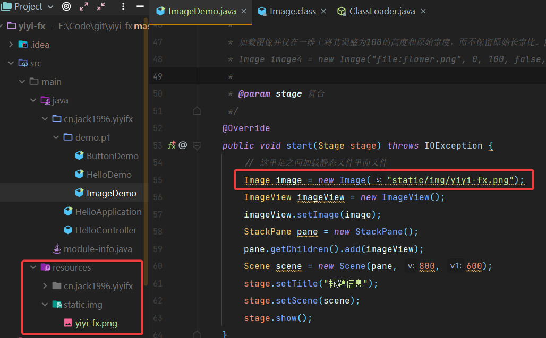This screenshot has height=338, width=546.
Task: Open the HelloController class
Action: (106, 230)
